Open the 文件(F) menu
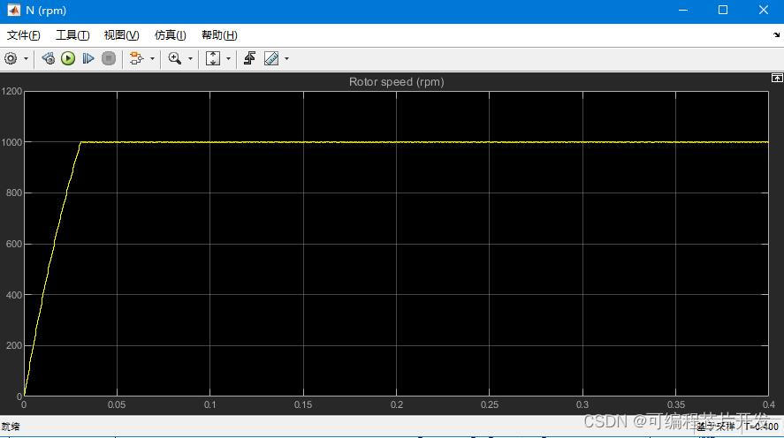Image resolution: width=784 pixels, height=438 pixels. click(x=24, y=35)
